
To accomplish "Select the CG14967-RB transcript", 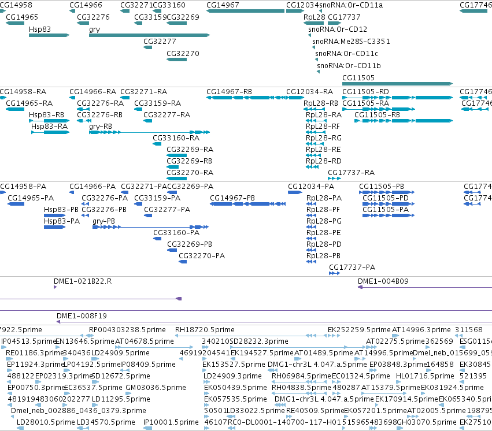I will [x=246, y=98].
